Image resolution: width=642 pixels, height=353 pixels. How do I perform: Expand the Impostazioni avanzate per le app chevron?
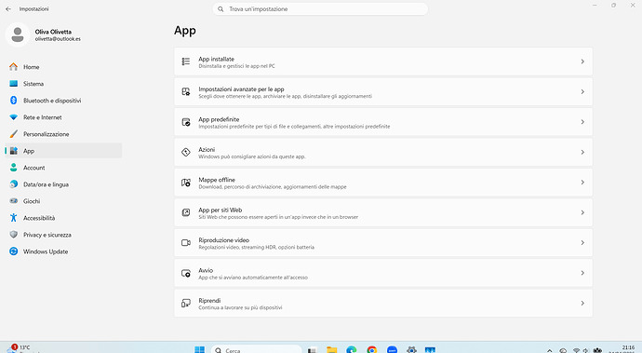coord(582,92)
